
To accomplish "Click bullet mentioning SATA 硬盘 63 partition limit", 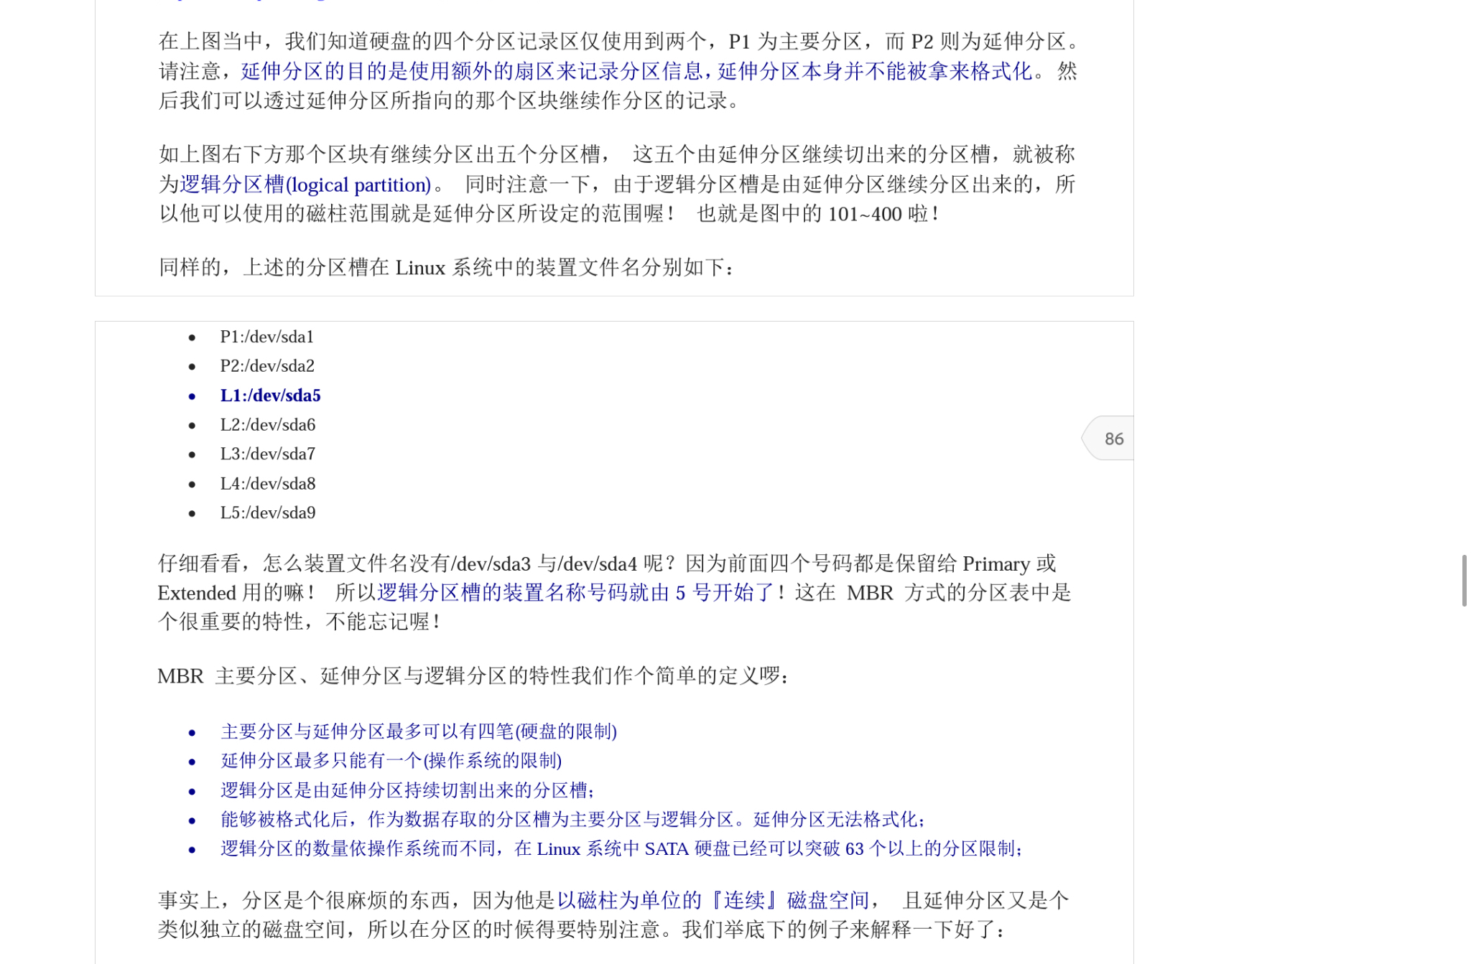I will [x=621, y=849].
